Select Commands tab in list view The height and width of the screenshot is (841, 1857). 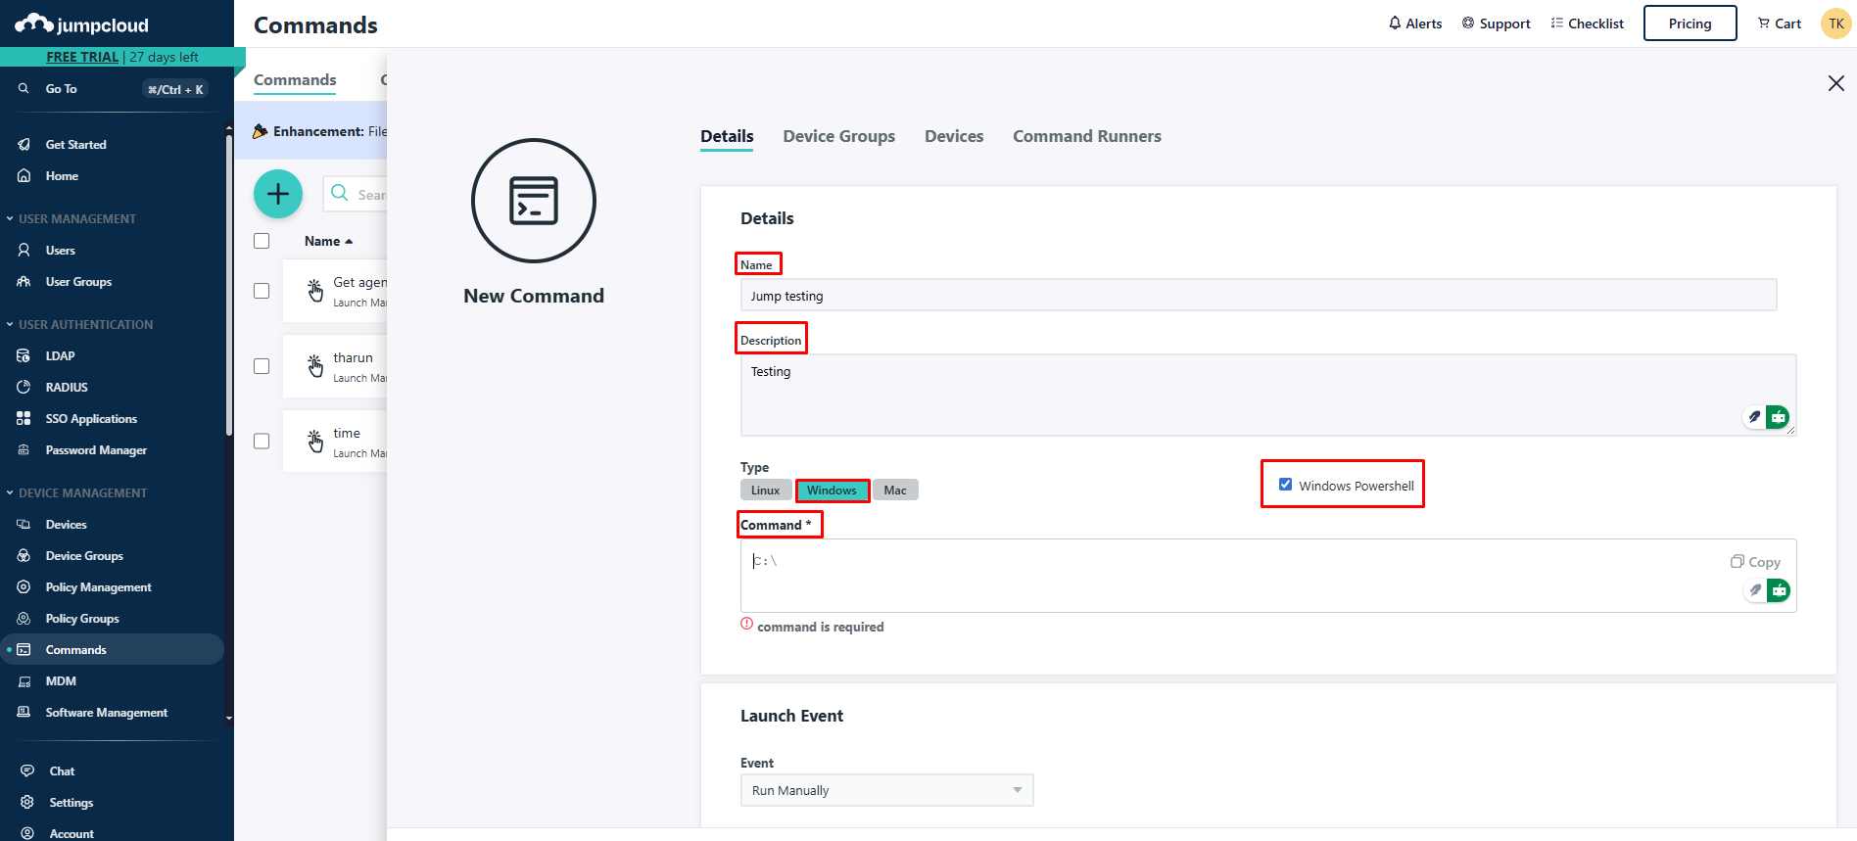click(295, 79)
